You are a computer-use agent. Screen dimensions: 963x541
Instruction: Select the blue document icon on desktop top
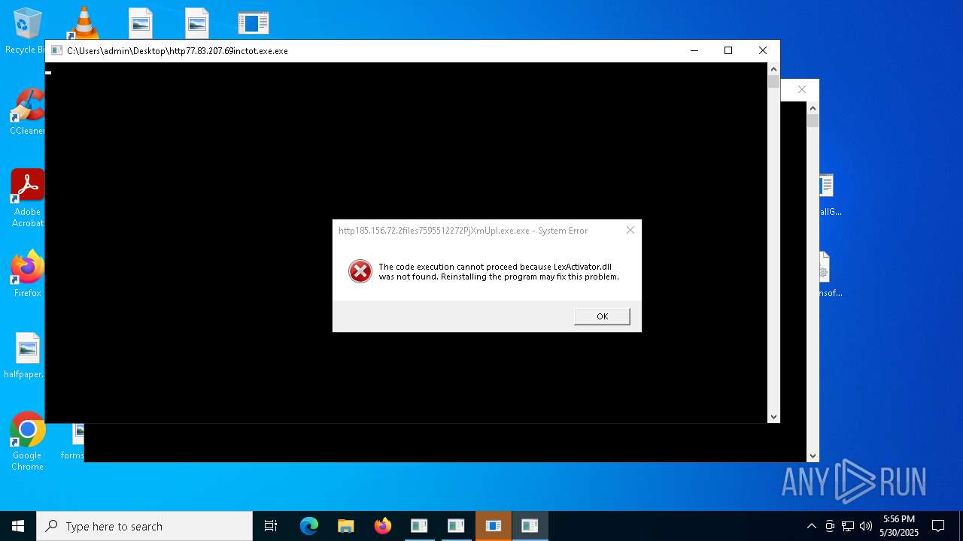[x=254, y=23]
